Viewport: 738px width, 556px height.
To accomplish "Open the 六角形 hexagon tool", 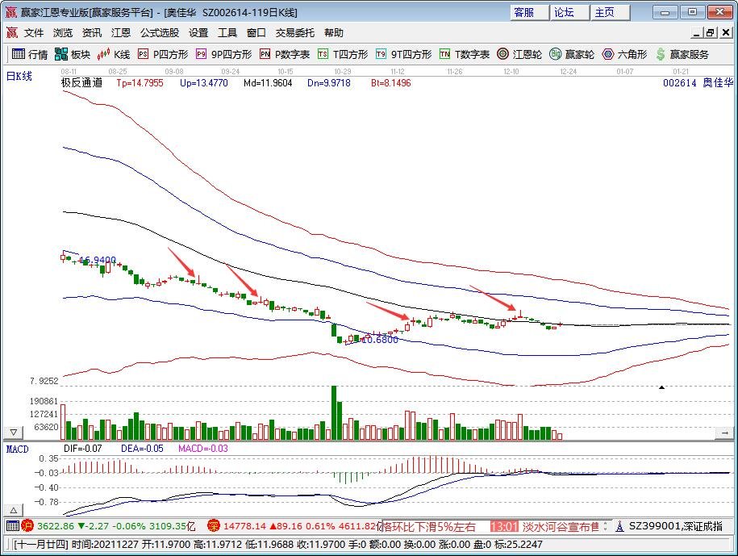I will pyautogui.click(x=624, y=54).
